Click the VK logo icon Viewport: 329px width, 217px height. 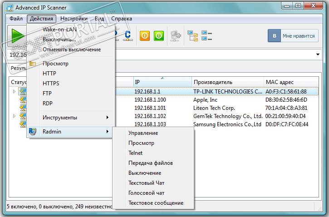[274, 36]
